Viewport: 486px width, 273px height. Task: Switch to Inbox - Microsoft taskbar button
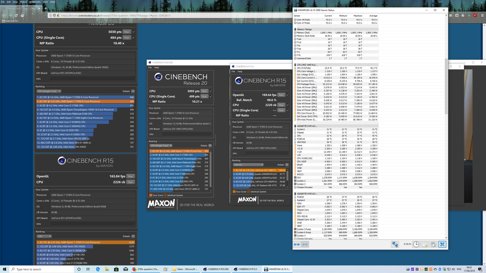[185, 269]
